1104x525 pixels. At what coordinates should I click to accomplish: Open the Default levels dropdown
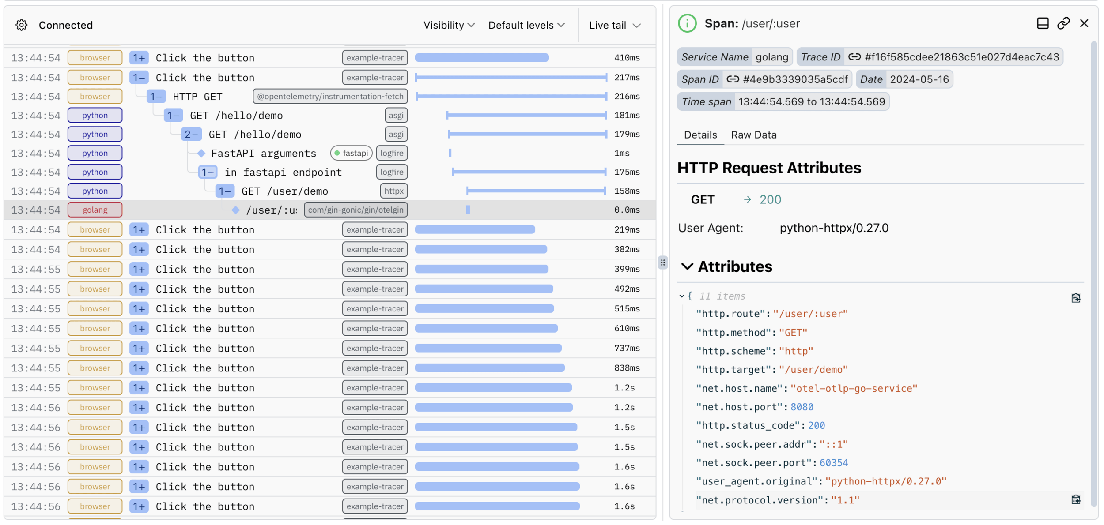tap(526, 25)
